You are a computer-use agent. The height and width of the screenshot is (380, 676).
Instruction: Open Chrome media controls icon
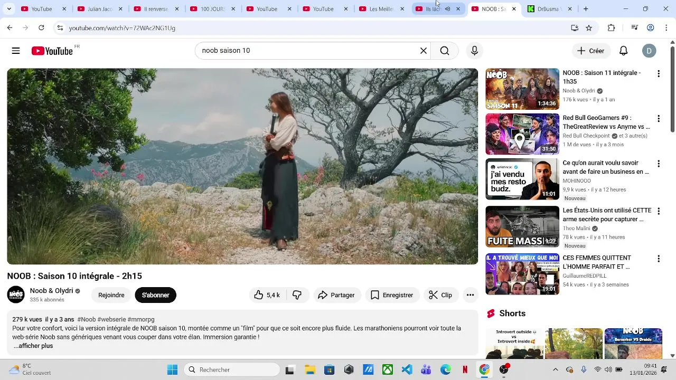click(x=635, y=28)
